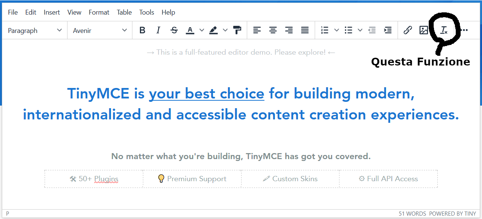This screenshot has height=219, width=482.
Task: Justify the text
Action: click(x=305, y=30)
